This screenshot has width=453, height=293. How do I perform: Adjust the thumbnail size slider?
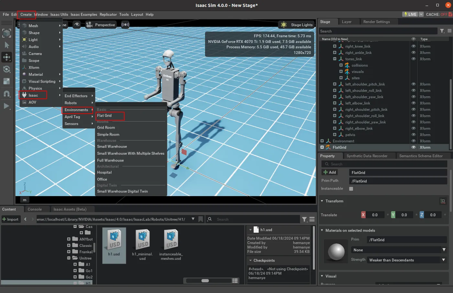[x=205, y=281]
